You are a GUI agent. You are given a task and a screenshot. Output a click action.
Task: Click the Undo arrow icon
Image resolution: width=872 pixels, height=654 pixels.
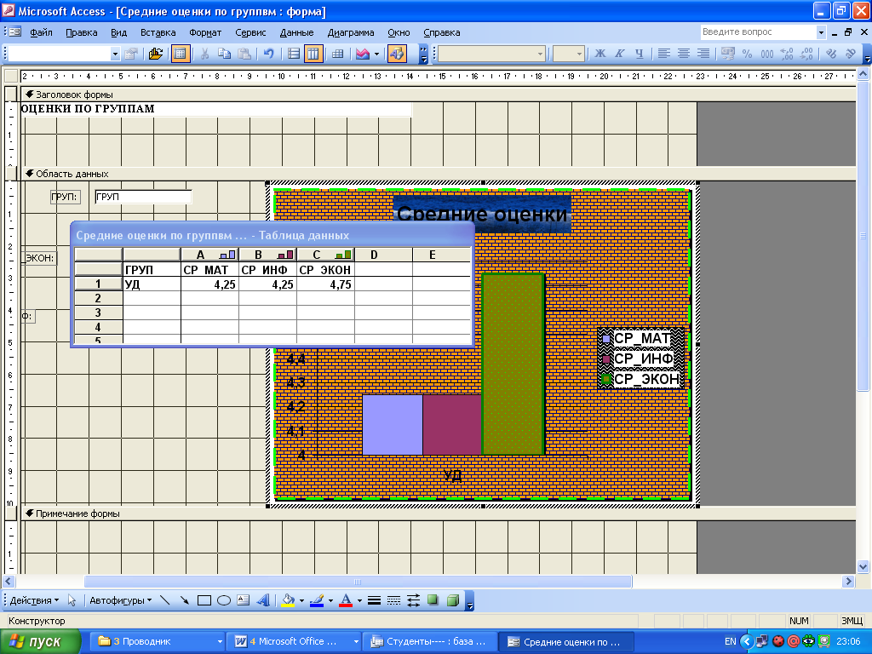click(x=268, y=54)
